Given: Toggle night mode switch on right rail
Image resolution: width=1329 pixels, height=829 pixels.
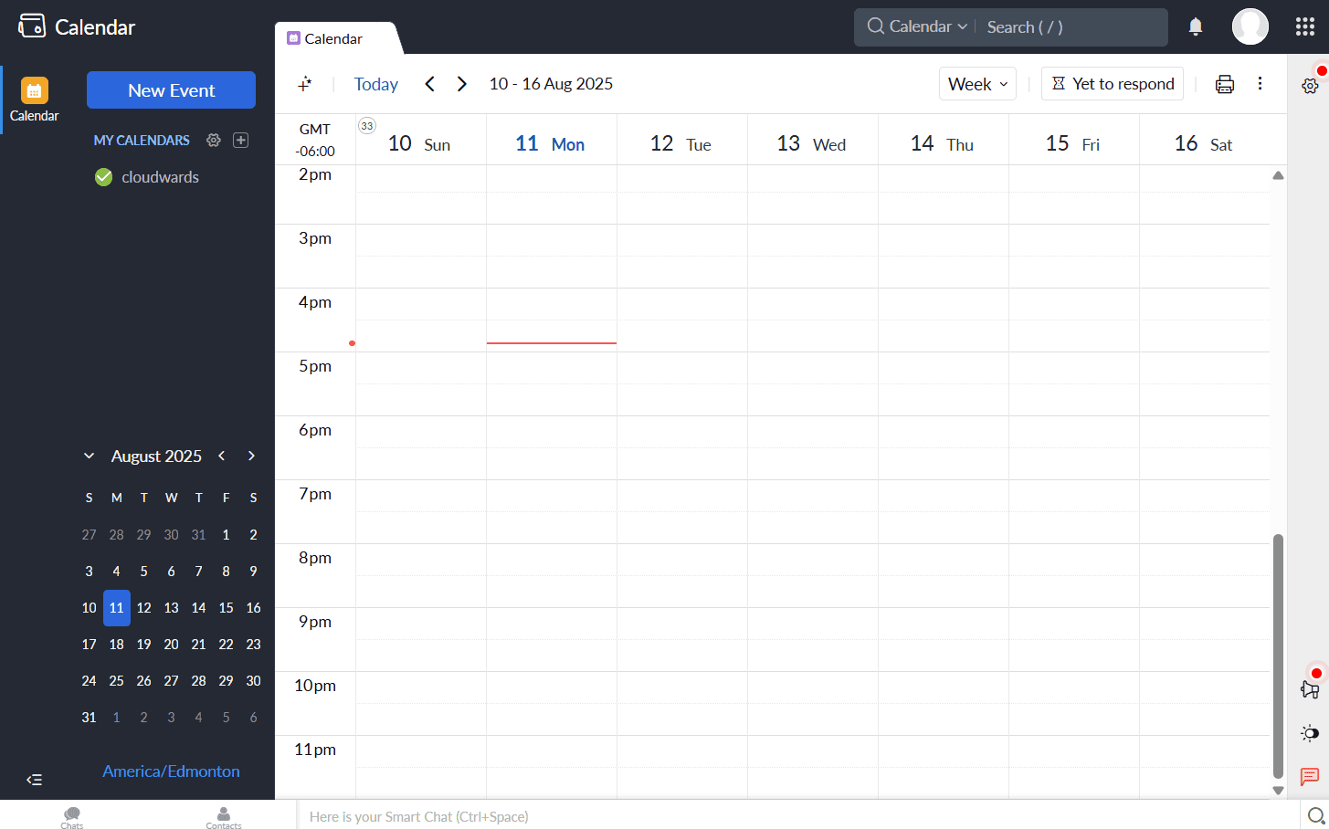Looking at the screenshot, I should 1310,733.
